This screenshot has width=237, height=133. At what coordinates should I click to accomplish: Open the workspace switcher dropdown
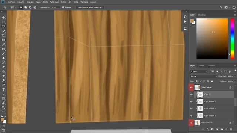(230, 7)
